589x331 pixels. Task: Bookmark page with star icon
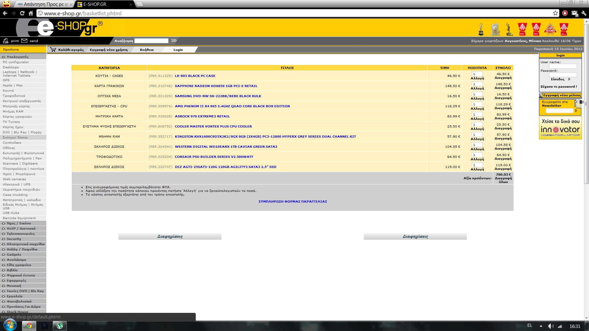[x=555, y=13]
